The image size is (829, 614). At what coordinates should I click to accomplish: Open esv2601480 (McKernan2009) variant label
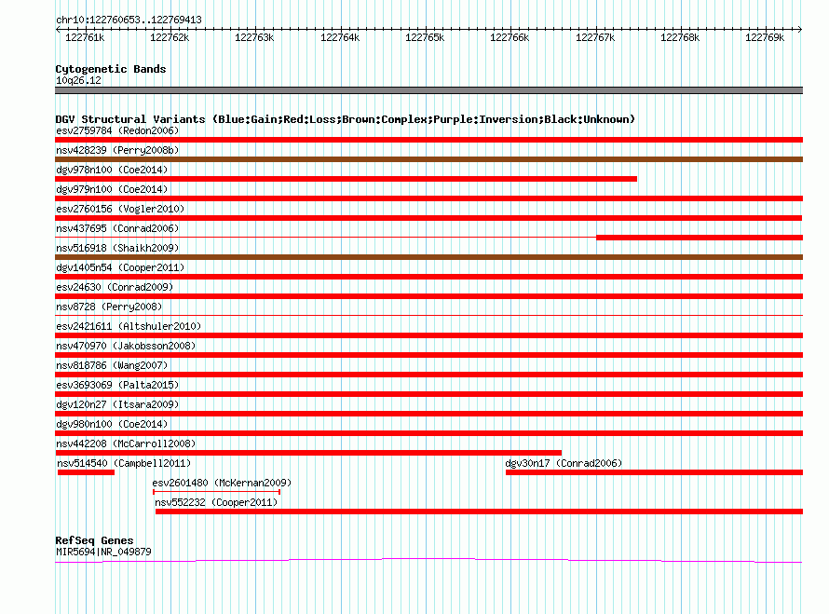coord(222,483)
